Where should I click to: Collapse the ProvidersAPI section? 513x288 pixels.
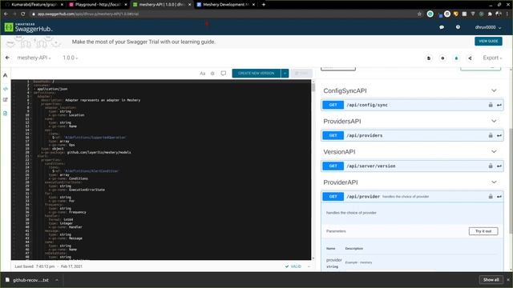[x=494, y=121]
